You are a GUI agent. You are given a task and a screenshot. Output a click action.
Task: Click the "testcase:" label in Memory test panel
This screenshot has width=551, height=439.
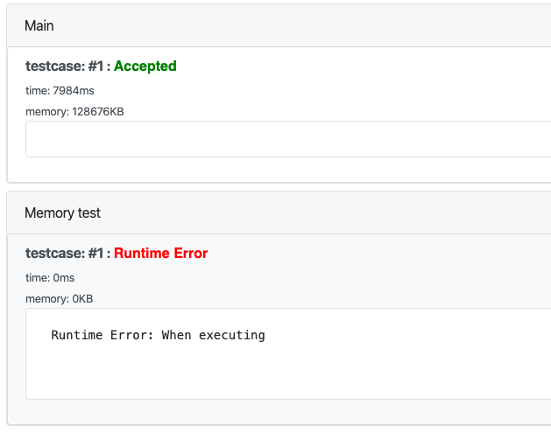click(x=54, y=253)
